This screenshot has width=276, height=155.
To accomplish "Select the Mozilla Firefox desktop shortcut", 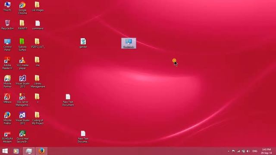I will click(7, 118).
